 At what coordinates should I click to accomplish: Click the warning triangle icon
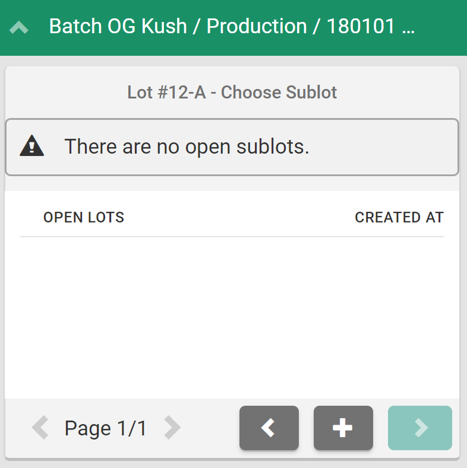click(x=31, y=146)
